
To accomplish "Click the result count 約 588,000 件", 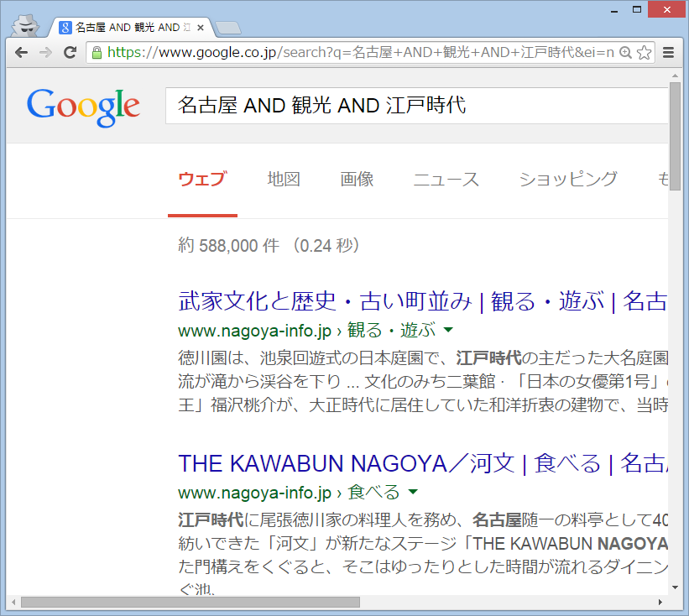I will [x=228, y=245].
